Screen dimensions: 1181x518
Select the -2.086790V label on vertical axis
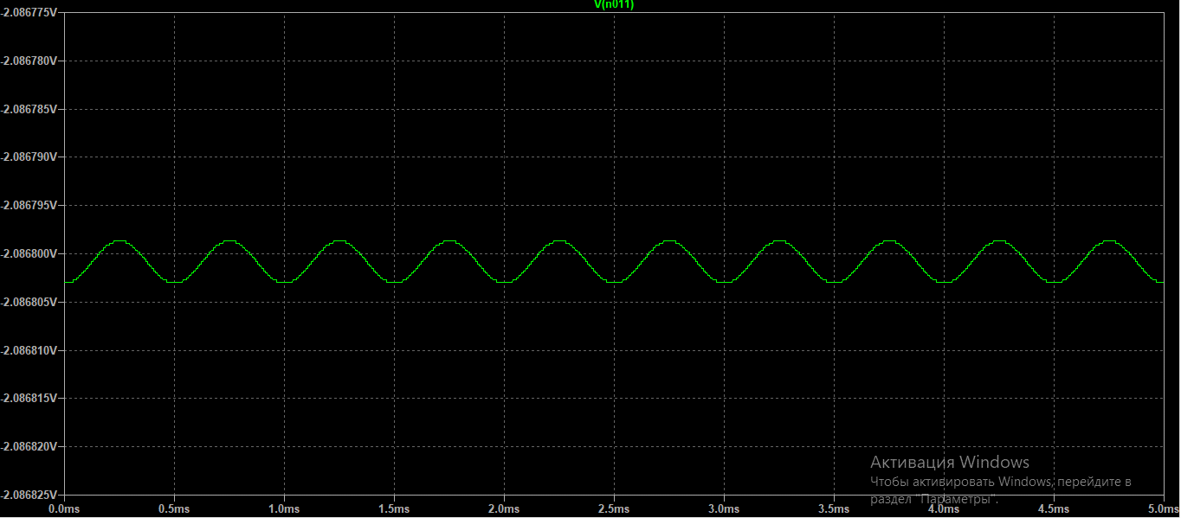pos(29,157)
